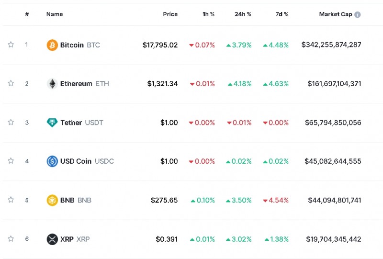The height and width of the screenshot is (259, 383).
Task: Click the XRP logo icon
Action: 52,239
